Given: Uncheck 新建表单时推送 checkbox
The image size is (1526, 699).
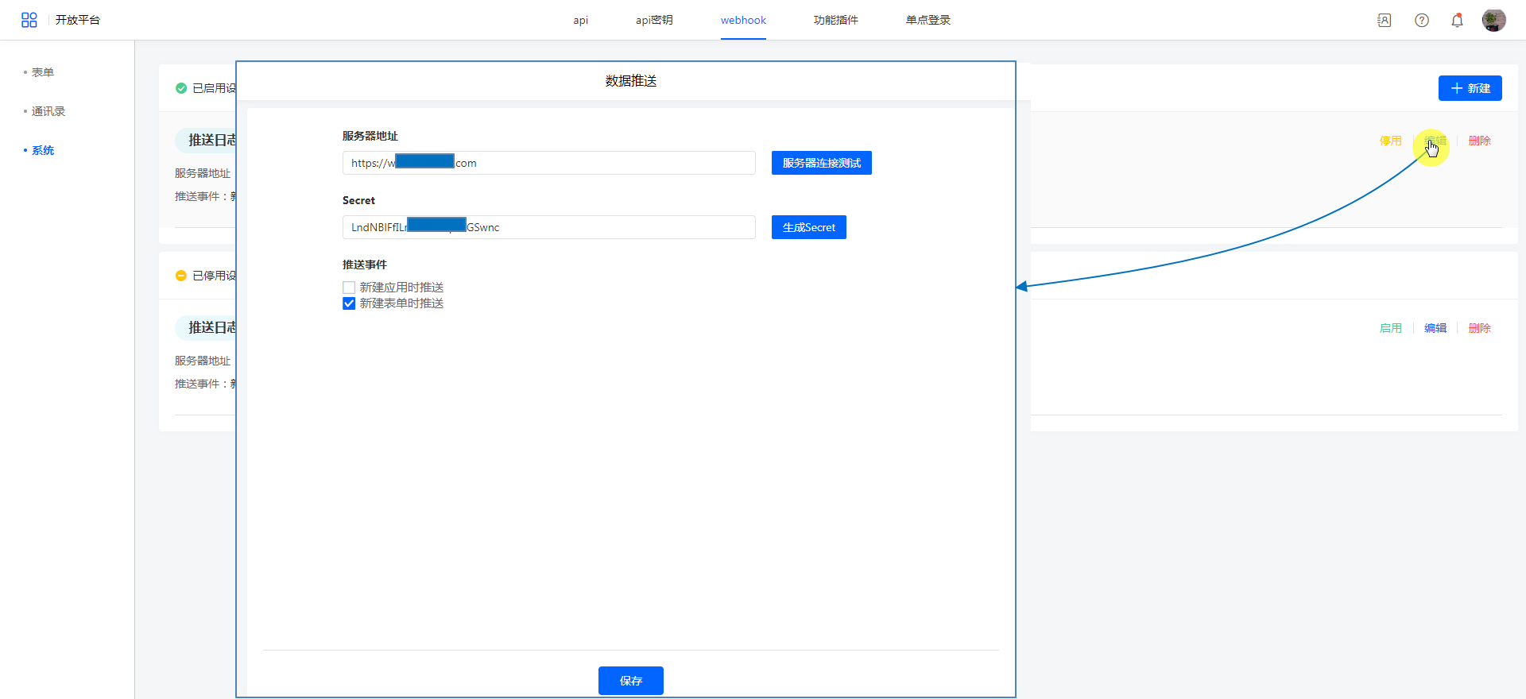Looking at the screenshot, I should (349, 303).
